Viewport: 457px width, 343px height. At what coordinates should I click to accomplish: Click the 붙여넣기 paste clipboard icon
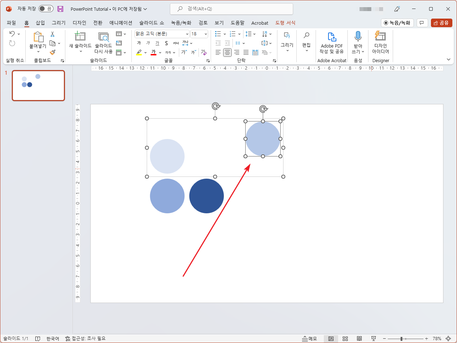[38, 37]
